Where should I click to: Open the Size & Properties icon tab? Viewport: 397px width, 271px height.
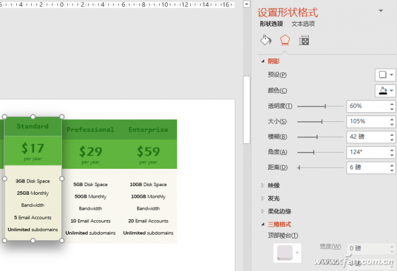pyautogui.click(x=304, y=40)
